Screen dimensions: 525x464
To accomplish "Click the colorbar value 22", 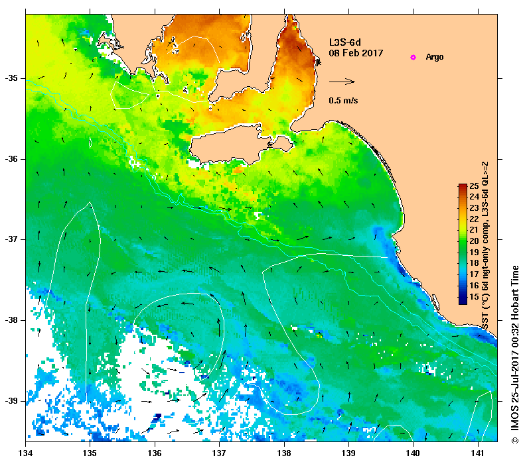I will pyautogui.click(x=474, y=219).
